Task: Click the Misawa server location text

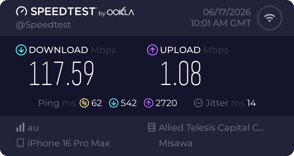Action: point(176,143)
